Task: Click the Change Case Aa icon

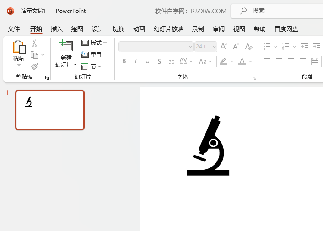Action: pos(203,61)
